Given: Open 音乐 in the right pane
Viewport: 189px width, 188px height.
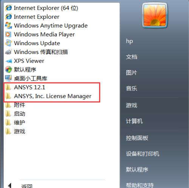Looking at the screenshot, I should [132, 88].
